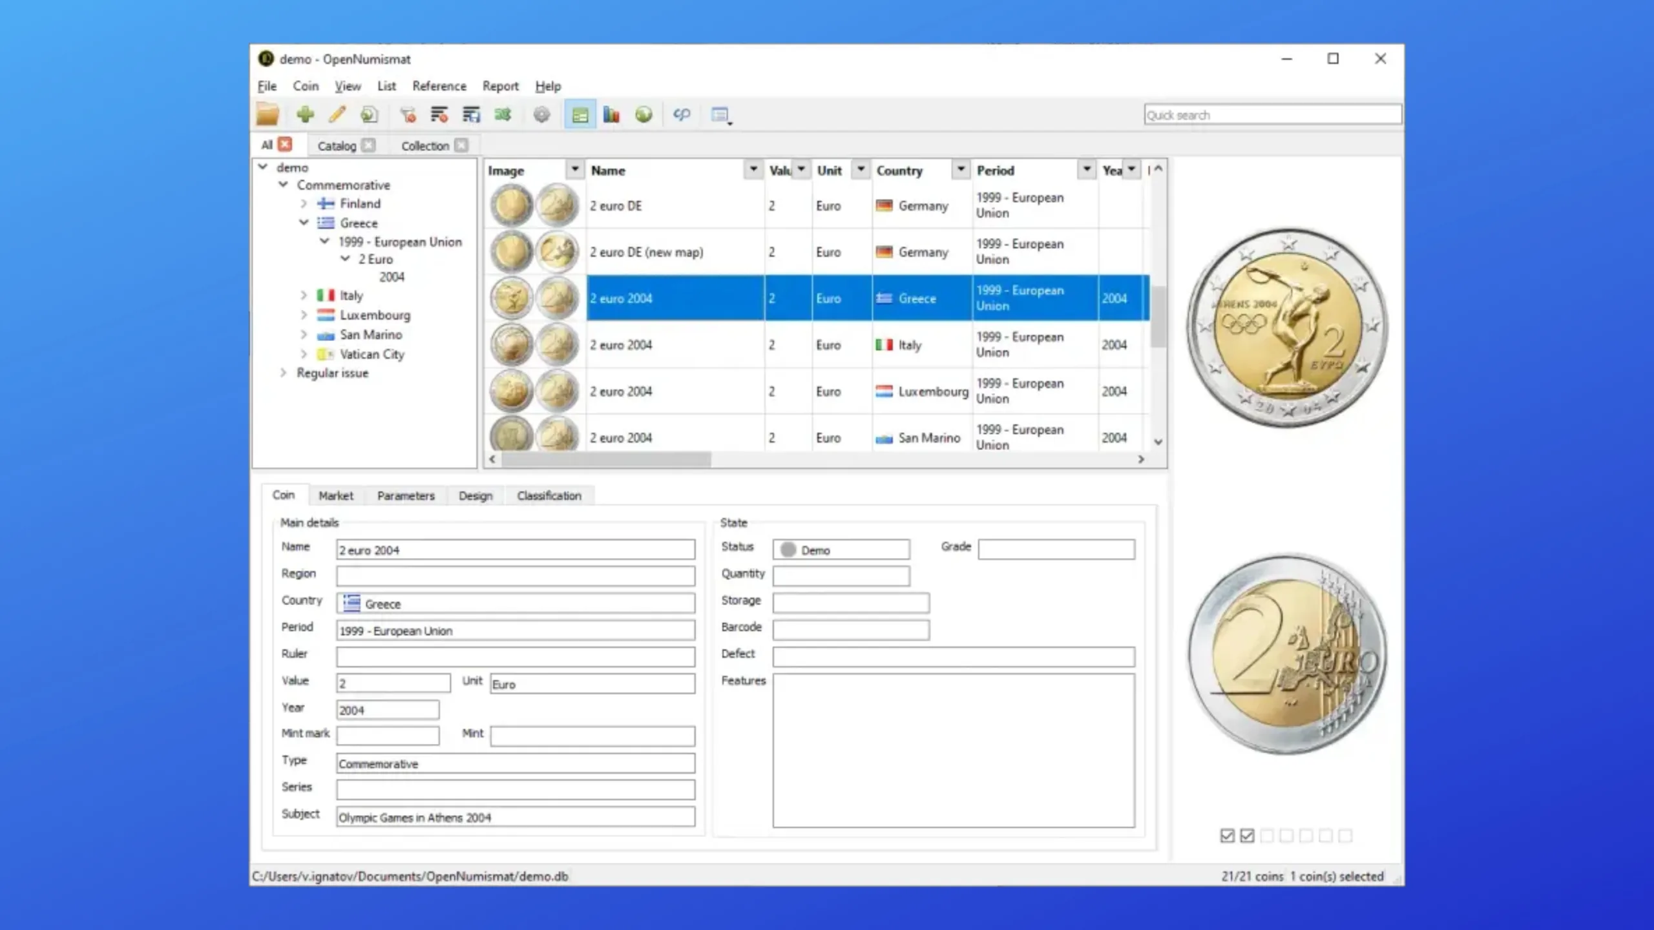The image size is (1654, 930).
Task: Click the pencil edit coin icon
Action: click(337, 115)
